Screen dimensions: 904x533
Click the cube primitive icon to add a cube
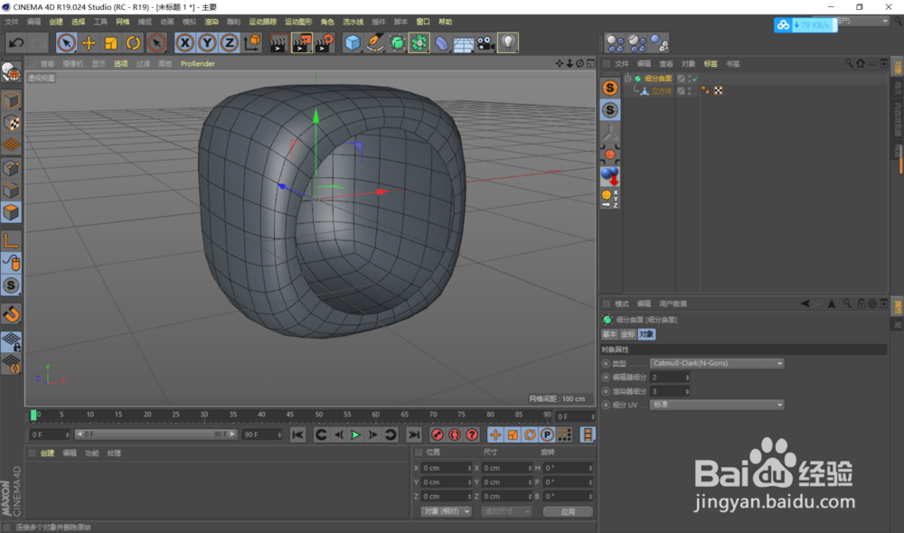tap(353, 42)
